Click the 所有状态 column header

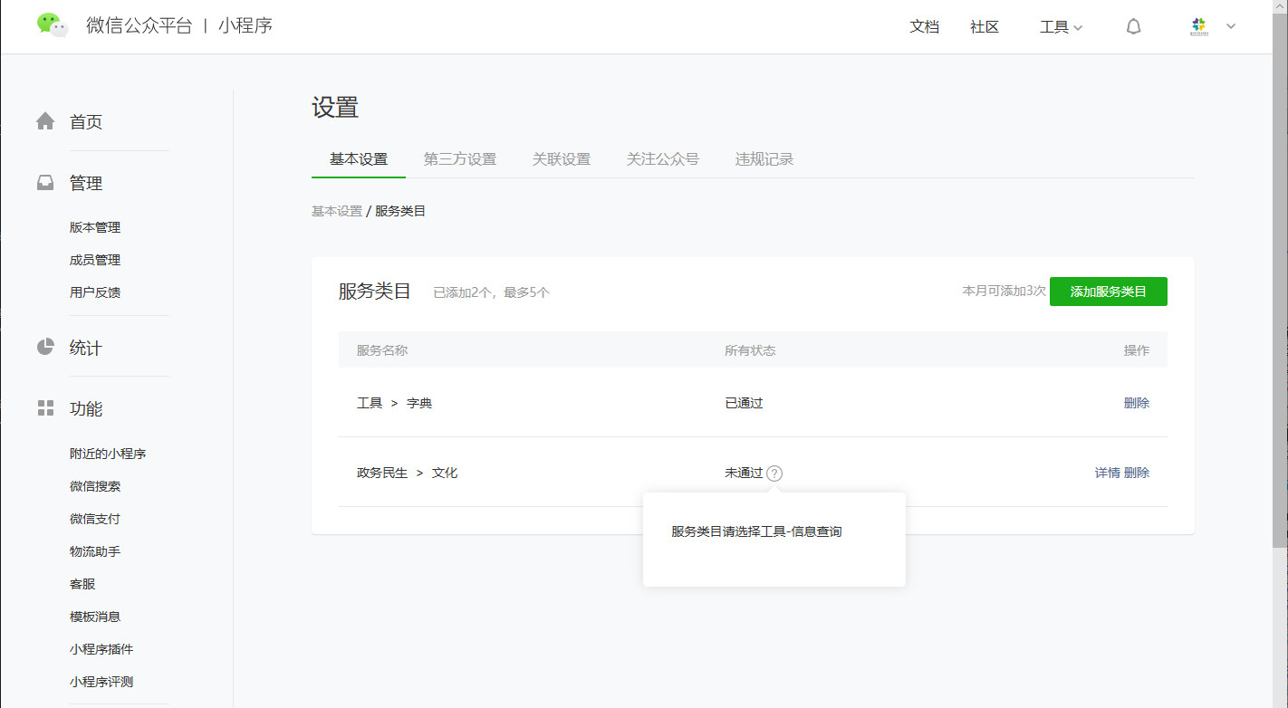pyautogui.click(x=750, y=350)
